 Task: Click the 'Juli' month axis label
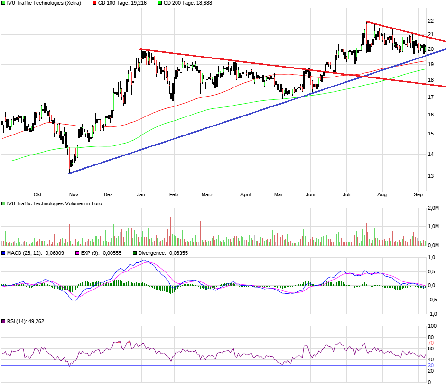point(346,194)
